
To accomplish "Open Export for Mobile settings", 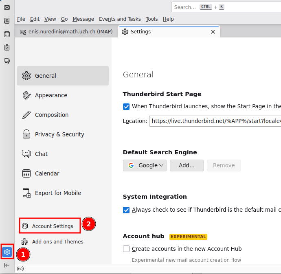I will 63,193.
